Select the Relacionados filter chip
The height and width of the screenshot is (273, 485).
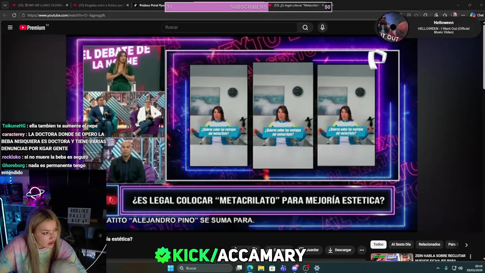[x=429, y=245]
